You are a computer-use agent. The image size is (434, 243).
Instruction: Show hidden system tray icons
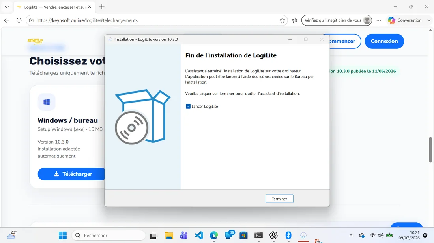pos(351,235)
